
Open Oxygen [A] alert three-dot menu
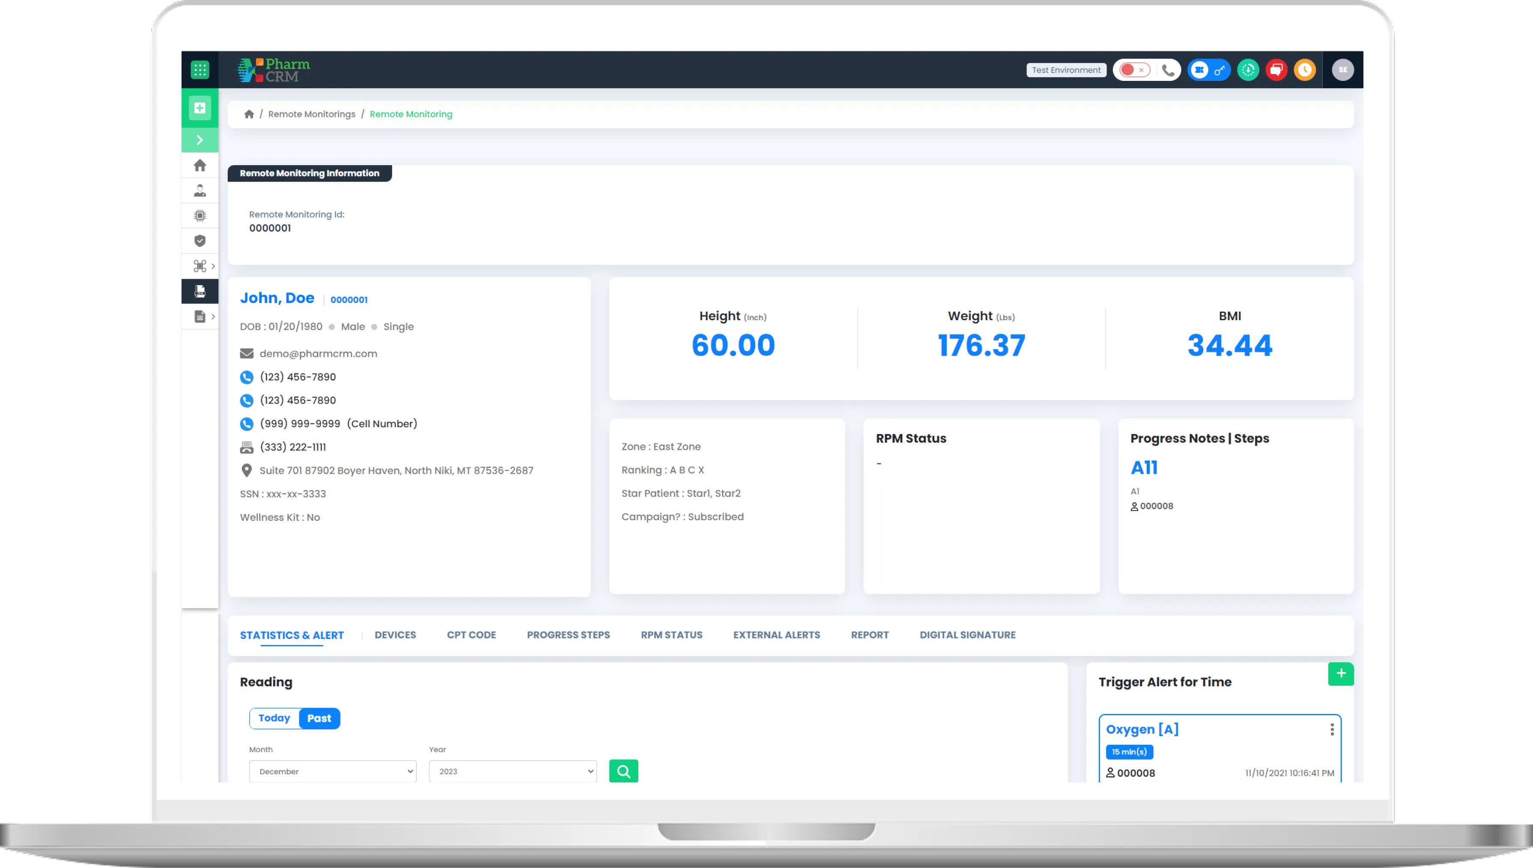tap(1331, 730)
